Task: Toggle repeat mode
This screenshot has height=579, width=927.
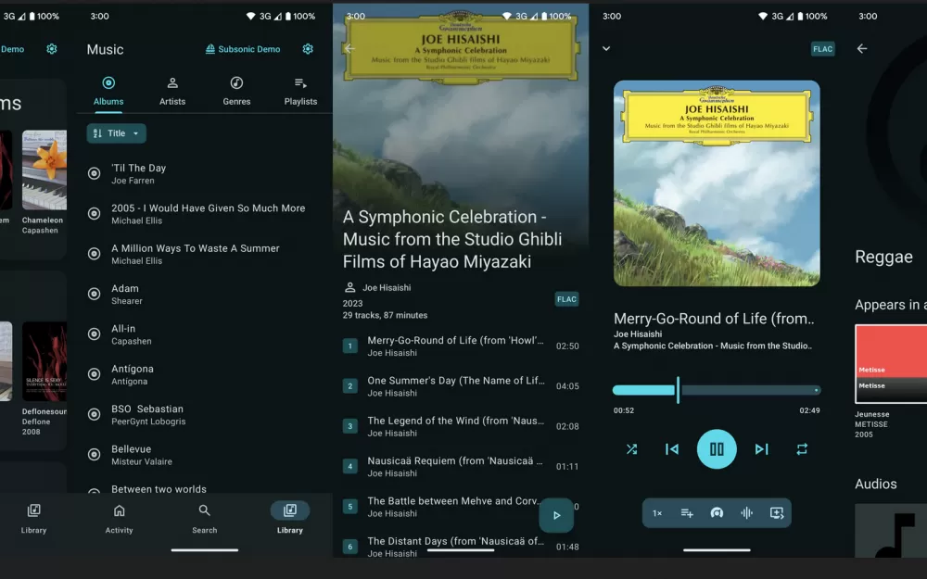Action: 802,449
